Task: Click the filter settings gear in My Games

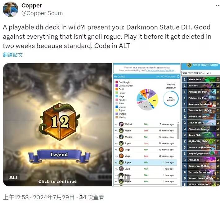Action: pyautogui.click(x=178, y=77)
